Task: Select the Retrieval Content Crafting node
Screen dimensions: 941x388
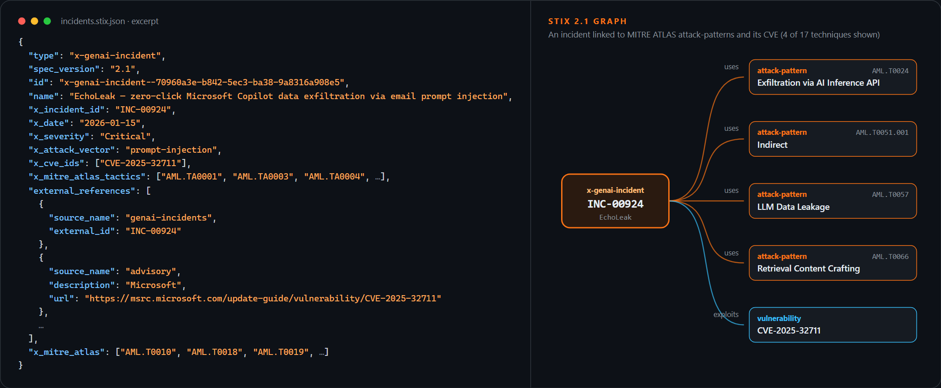Action: [x=833, y=263]
